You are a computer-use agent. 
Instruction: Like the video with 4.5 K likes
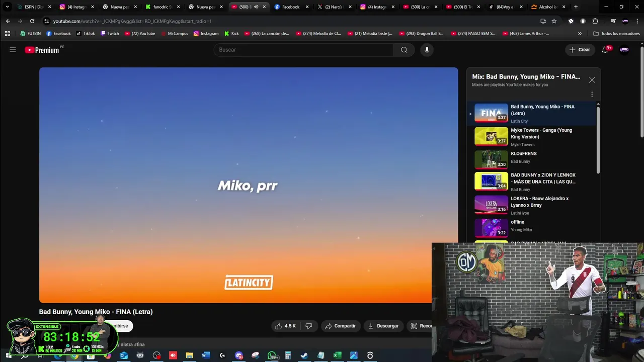tap(285, 326)
